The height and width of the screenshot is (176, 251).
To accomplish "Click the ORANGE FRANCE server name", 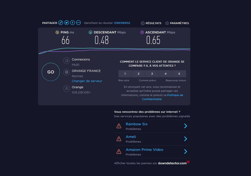I will click(x=86, y=71).
